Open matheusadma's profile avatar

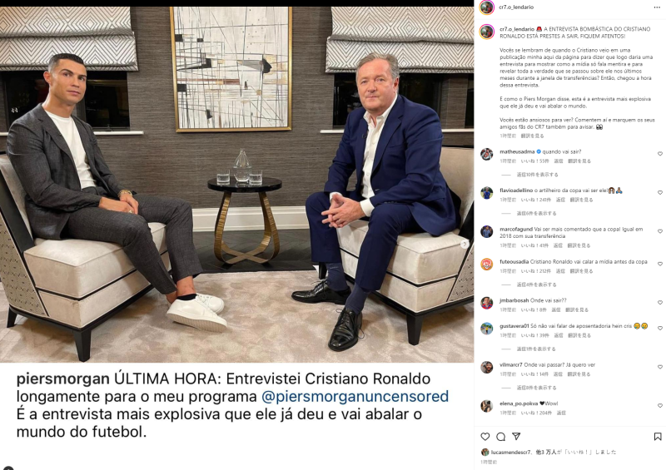coord(487,154)
